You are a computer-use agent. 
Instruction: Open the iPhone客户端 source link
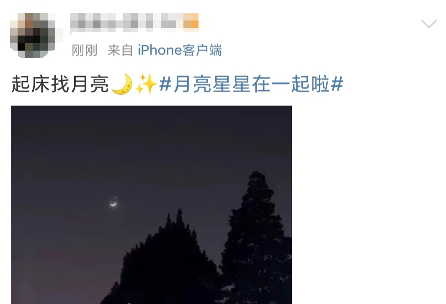pyautogui.click(x=180, y=50)
